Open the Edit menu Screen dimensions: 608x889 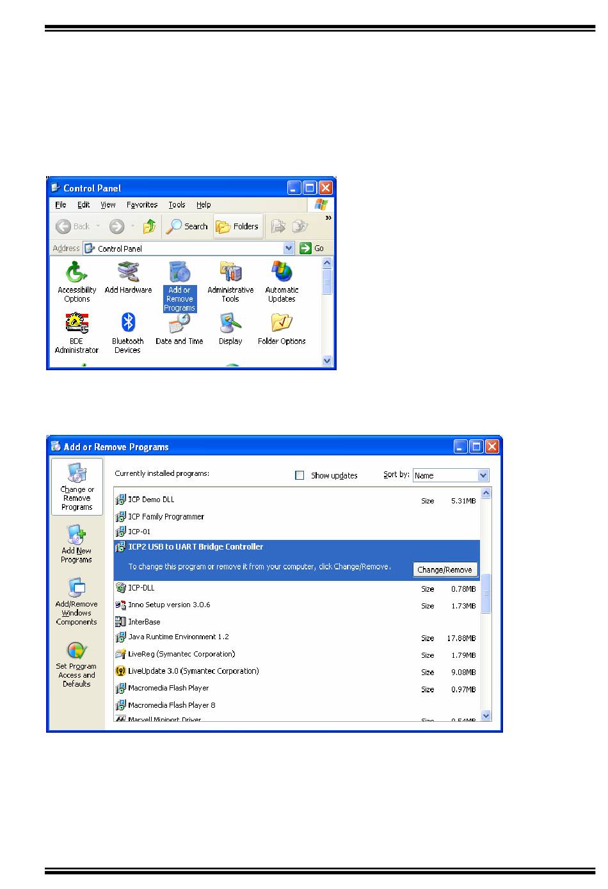84,205
